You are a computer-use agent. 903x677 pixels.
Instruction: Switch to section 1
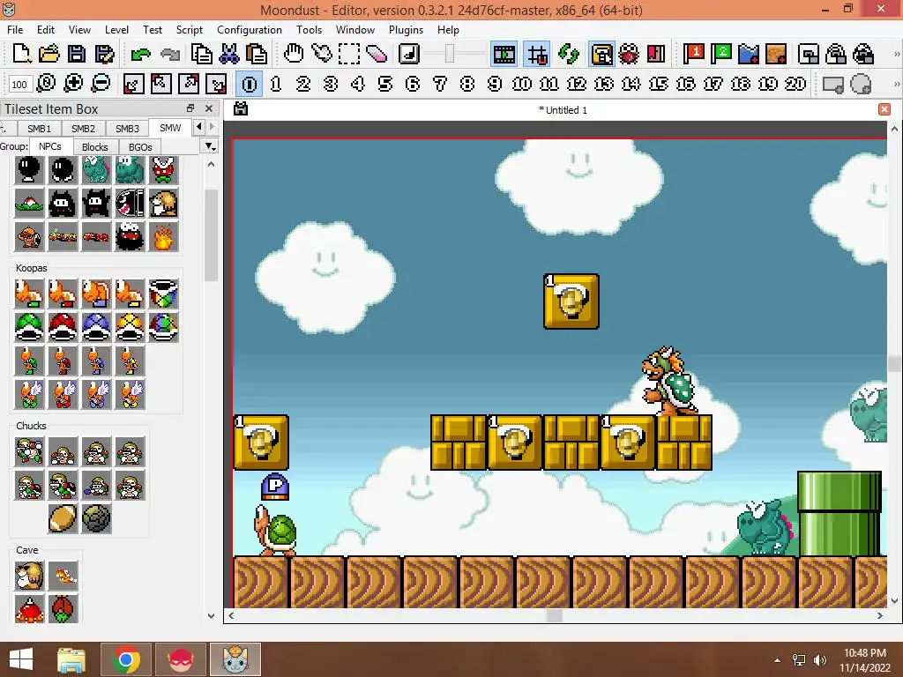[x=276, y=84]
